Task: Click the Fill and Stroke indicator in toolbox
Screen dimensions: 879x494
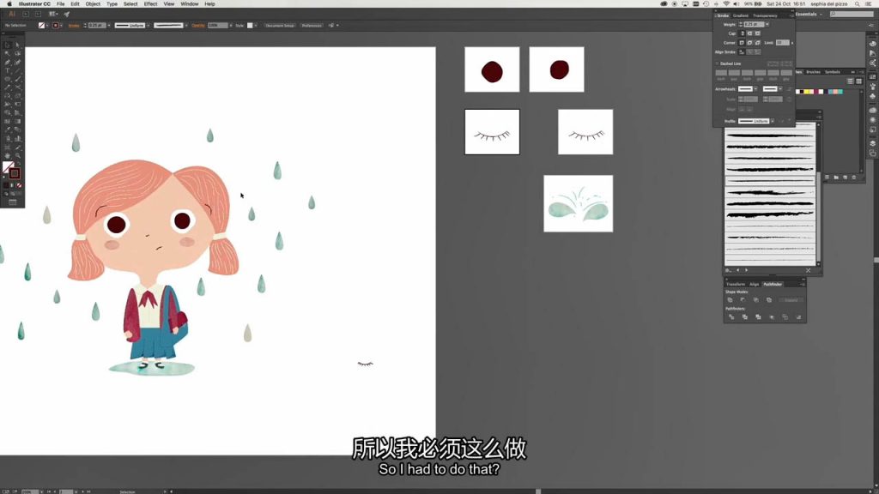Action: (x=11, y=170)
